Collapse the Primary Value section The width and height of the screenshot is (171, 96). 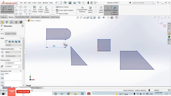pyautogui.click(x=21, y=60)
